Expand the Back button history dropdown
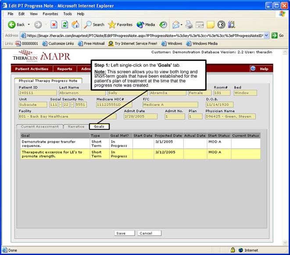Image resolution: width=290 pixels, height=255 pixels. (x=29, y=25)
